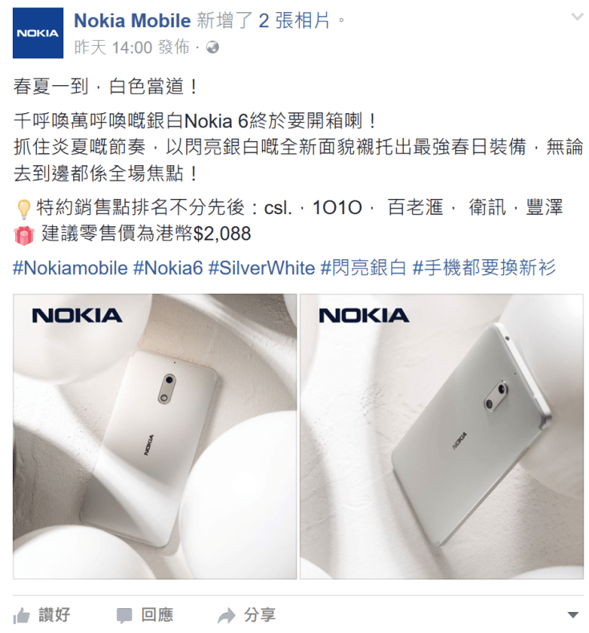
Task: Click the comment speech bubble icon
Action: pos(124,616)
